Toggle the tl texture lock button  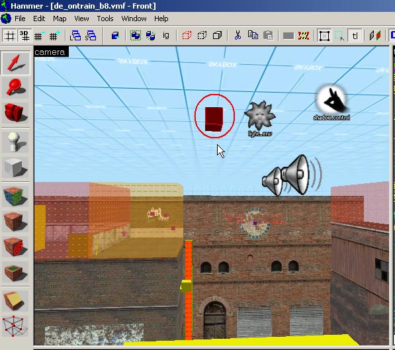pyautogui.click(x=355, y=36)
